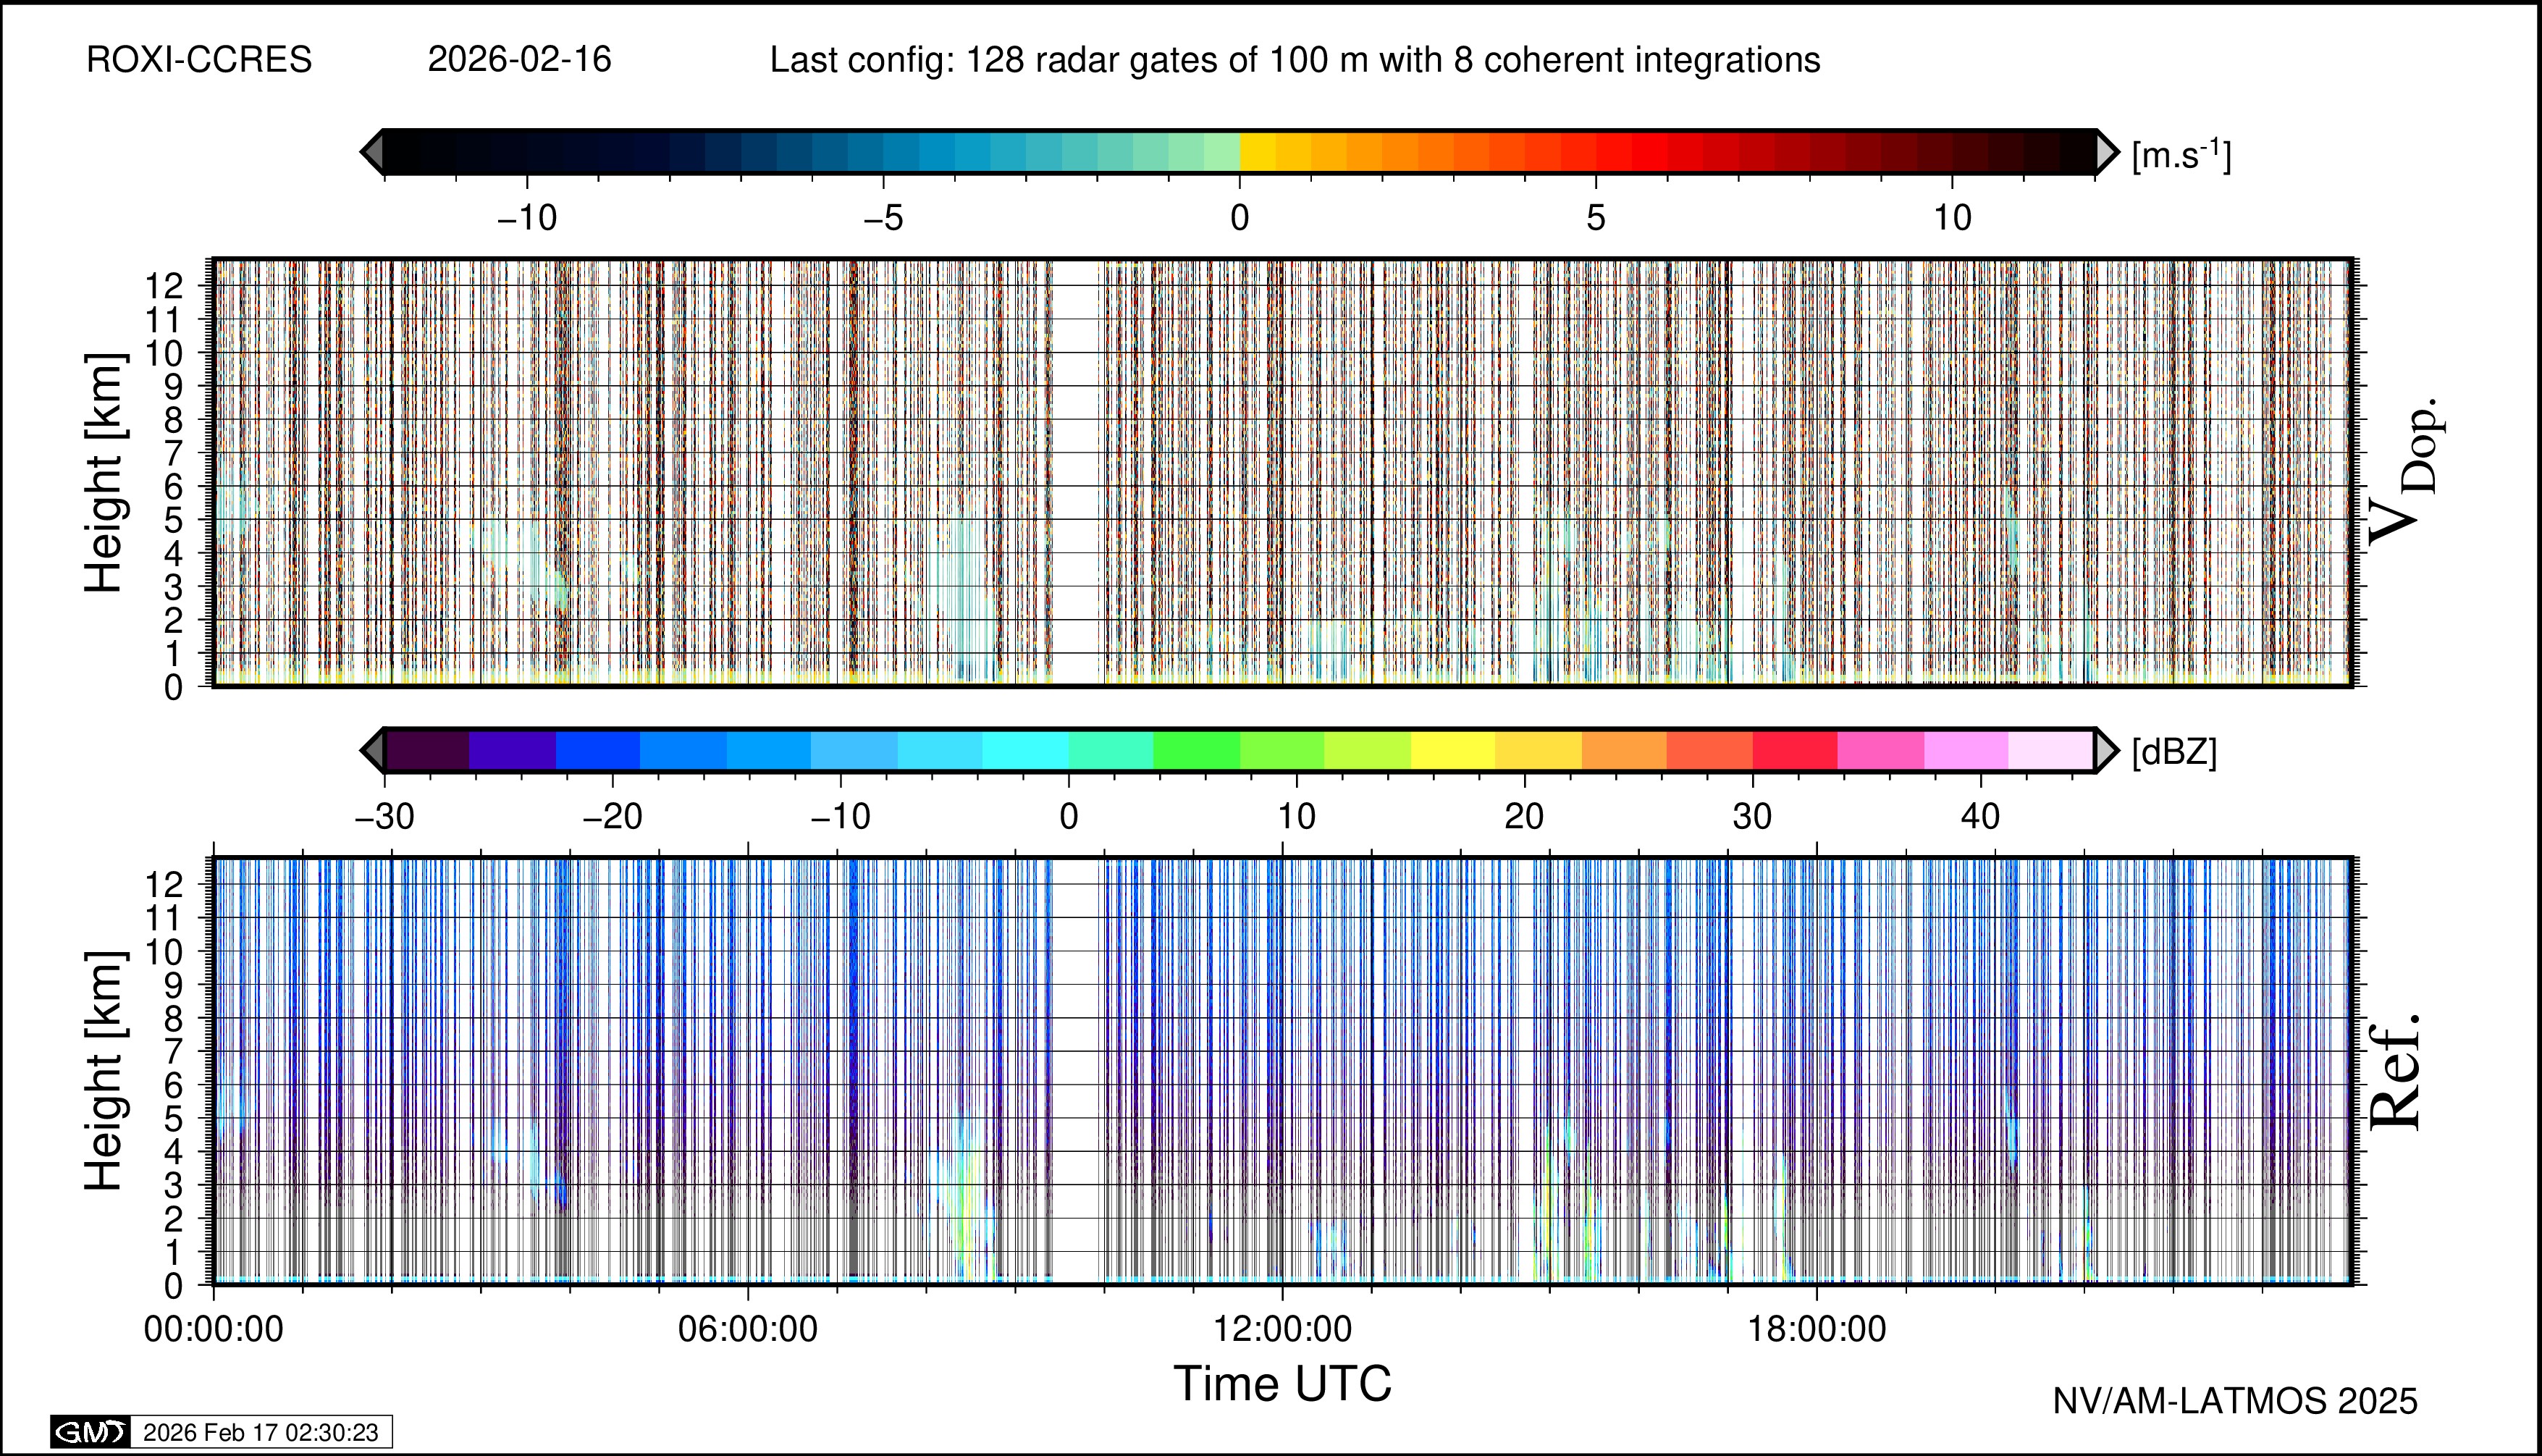Image resolution: width=2542 pixels, height=1456 pixels.
Task: Click the Time UTC axis title
Action: point(1282,1385)
